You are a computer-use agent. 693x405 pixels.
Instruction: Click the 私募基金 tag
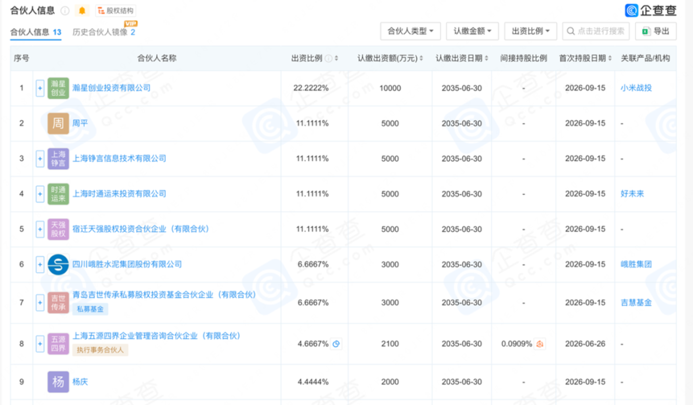coord(90,309)
